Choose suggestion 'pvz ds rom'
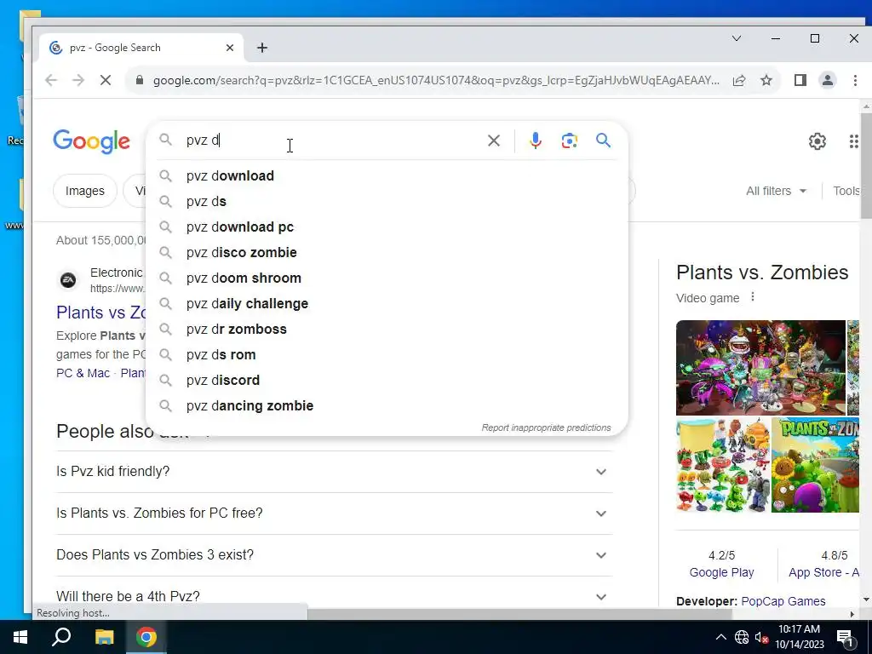The height and width of the screenshot is (654, 872). [x=387, y=355]
